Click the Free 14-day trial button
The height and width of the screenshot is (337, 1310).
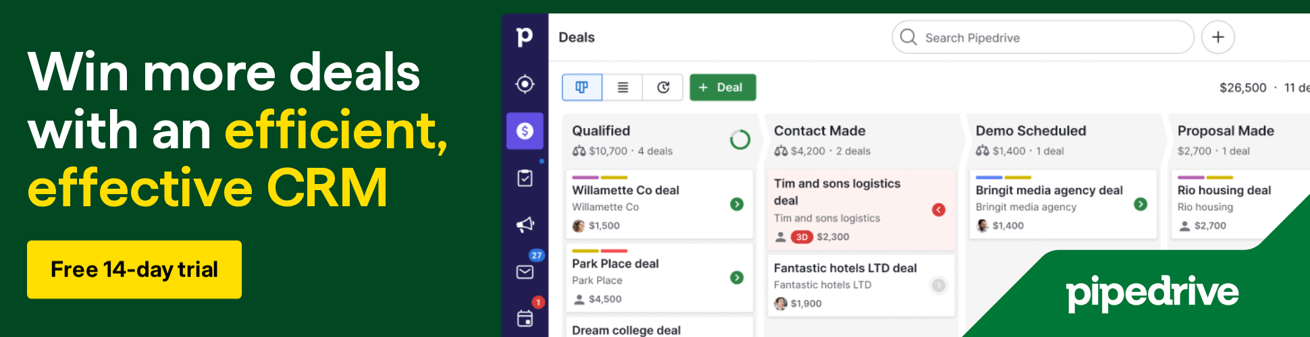coord(134,270)
